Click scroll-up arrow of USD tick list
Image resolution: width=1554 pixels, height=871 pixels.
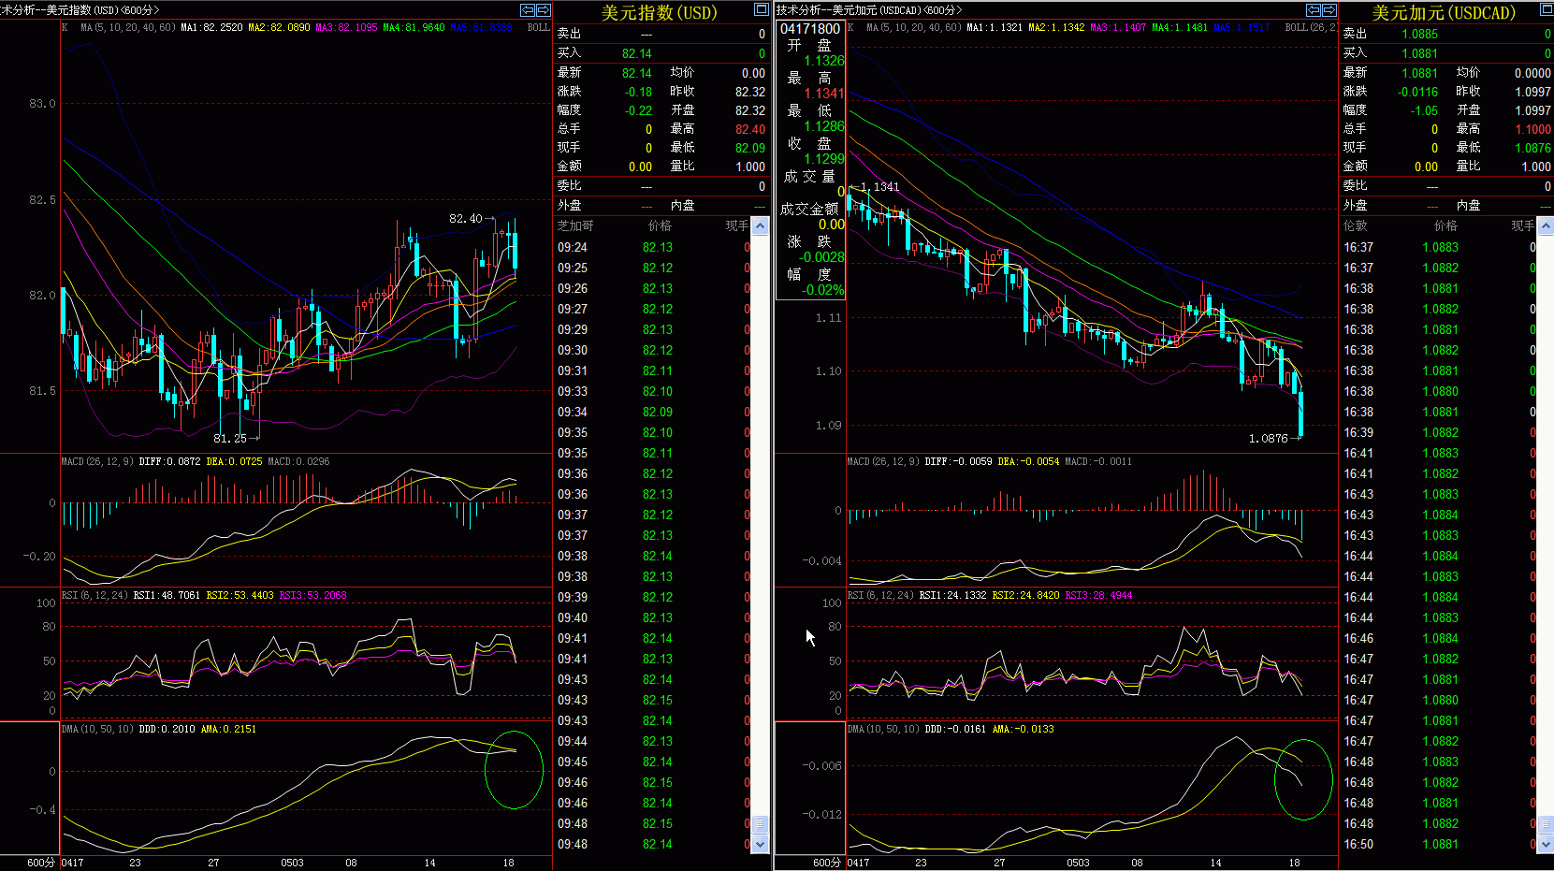tap(761, 225)
